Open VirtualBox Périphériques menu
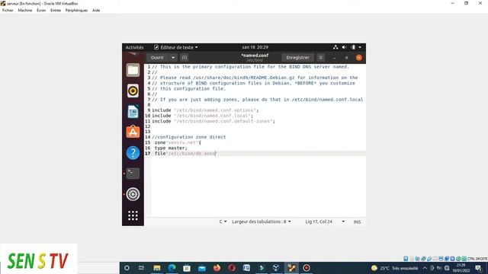Screen dimensions: 488x274 coord(76,10)
